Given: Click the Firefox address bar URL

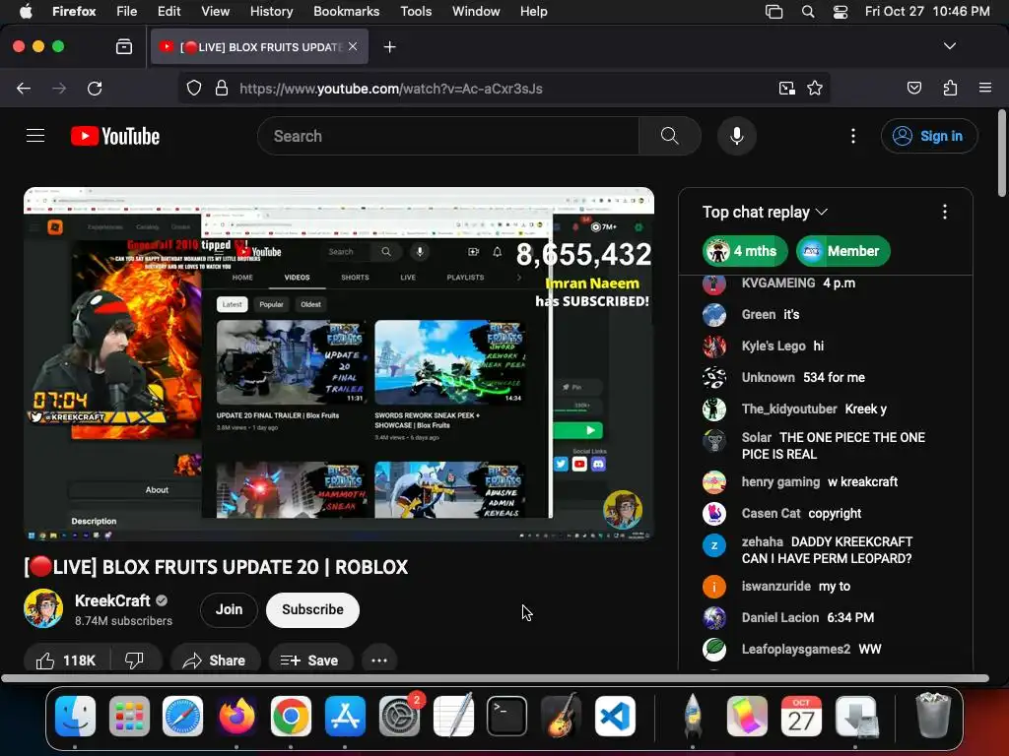Looking at the screenshot, I should [390, 88].
